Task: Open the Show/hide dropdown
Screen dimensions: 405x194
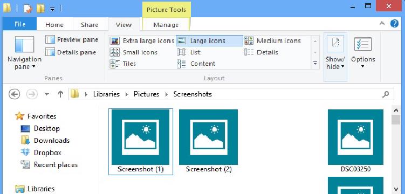Action: click(335, 56)
